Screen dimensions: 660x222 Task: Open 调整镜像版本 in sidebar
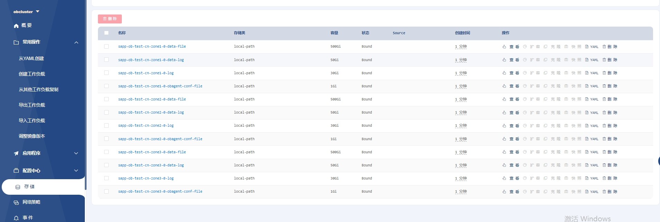(x=32, y=136)
